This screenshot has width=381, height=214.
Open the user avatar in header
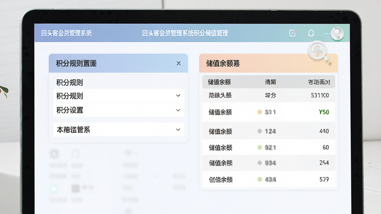(337, 33)
